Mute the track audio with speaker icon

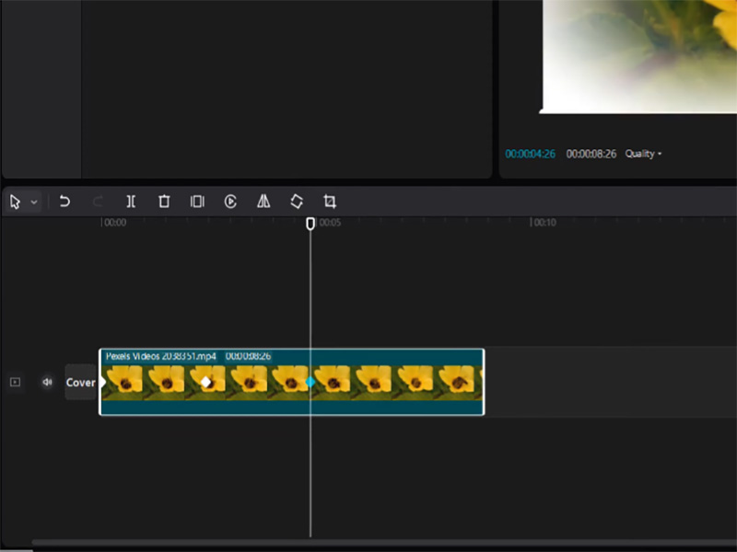click(x=47, y=382)
